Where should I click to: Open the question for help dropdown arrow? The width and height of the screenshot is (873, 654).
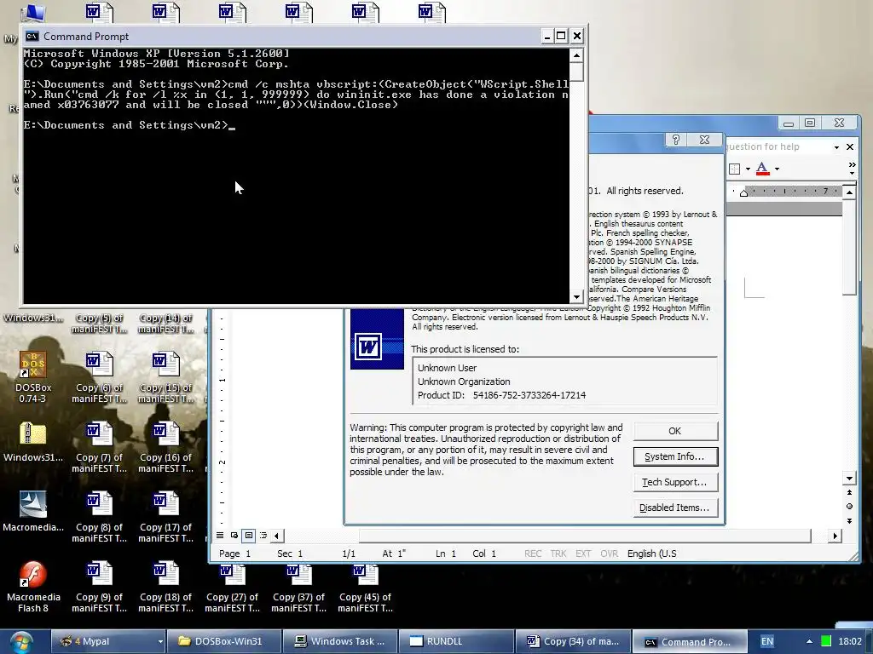(836, 146)
